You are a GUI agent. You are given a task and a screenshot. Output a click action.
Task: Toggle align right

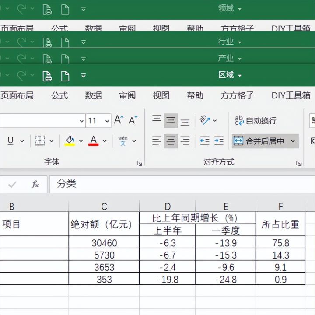(185, 140)
